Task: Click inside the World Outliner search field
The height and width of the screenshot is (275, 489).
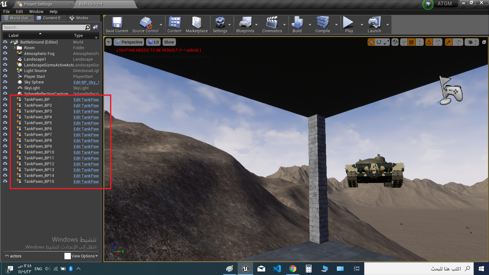Action: click(43, 27)
